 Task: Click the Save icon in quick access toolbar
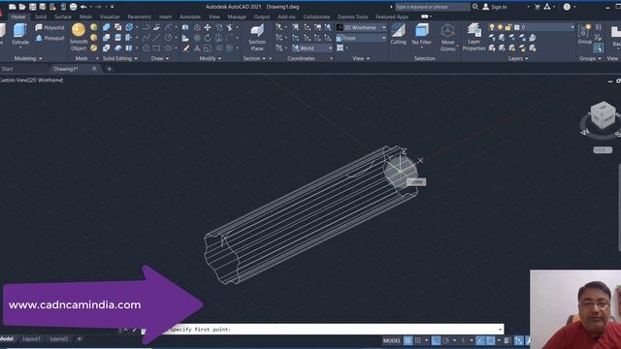(32, 7)
